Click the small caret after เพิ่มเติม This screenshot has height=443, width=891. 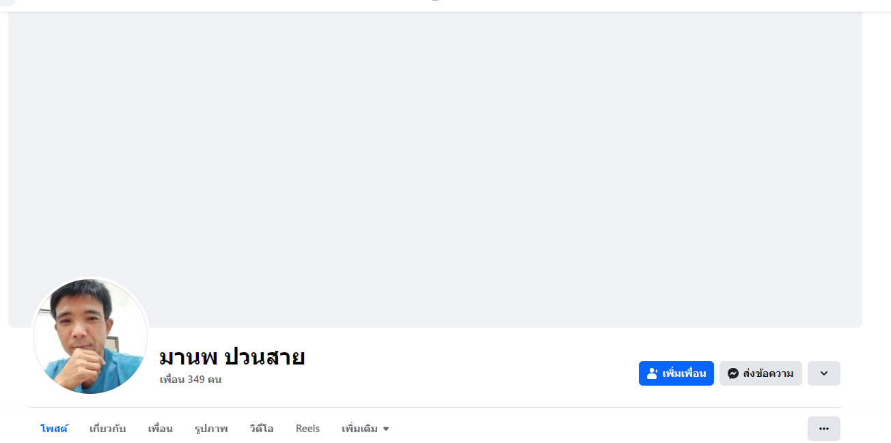pyautogui.click(x=386, y=429)
